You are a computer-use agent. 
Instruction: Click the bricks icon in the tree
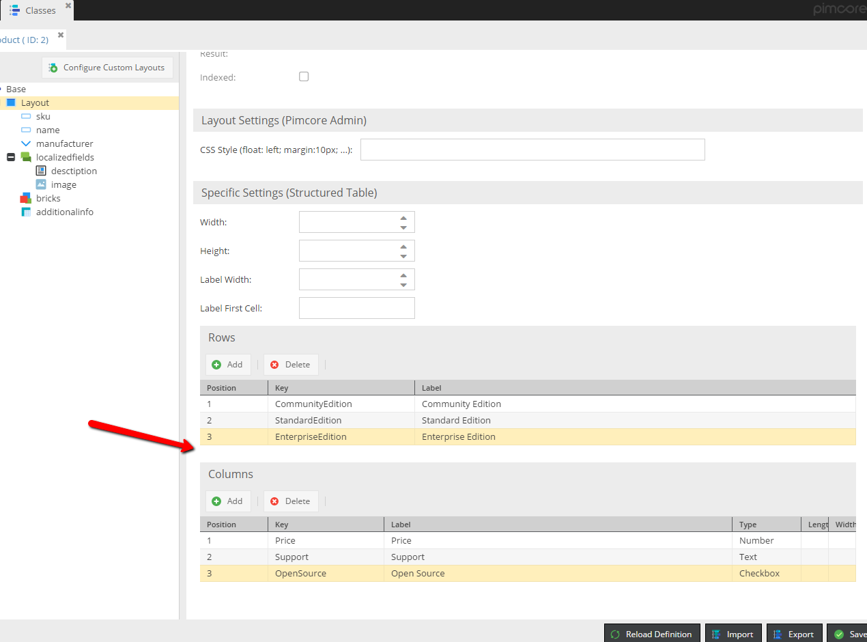coord(26,198)
